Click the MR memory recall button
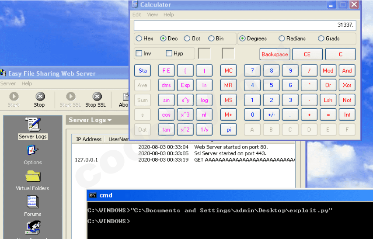This screenshot has height=239, width=373. [228, 85]
